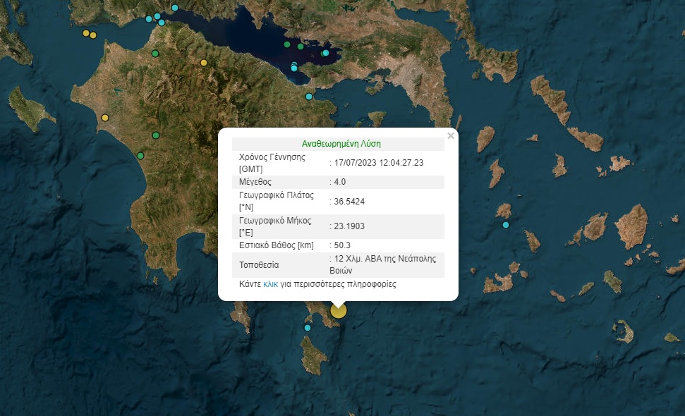Click left green marker in eastern Corinth Gulf
Image resolution: width=685 pixels, height=416 pixels.
coord(287,44)
